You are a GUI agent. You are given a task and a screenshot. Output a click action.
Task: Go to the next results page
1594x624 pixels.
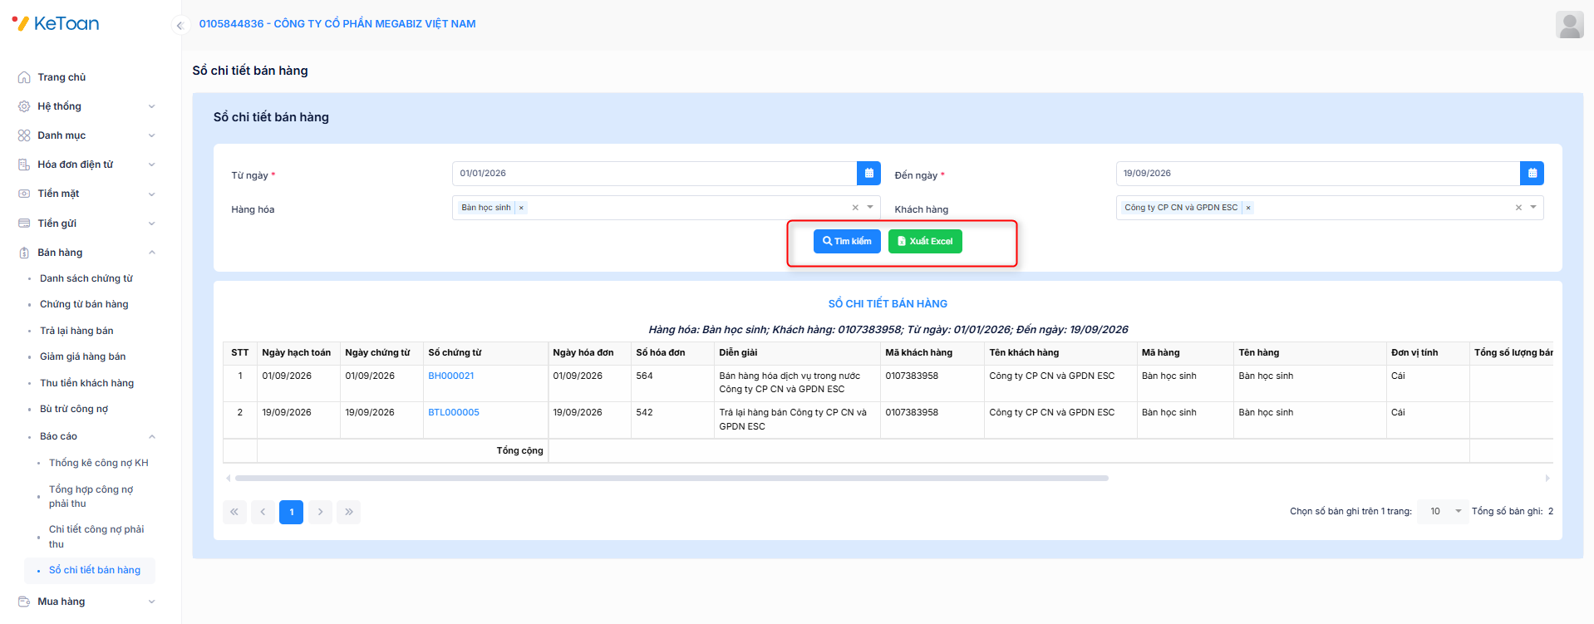click(320, 512)
